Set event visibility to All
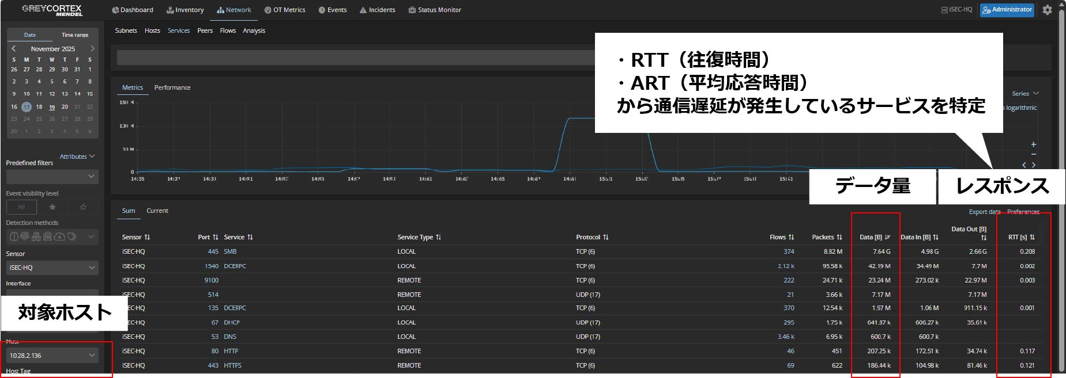1066x378 pixels. 21,207
